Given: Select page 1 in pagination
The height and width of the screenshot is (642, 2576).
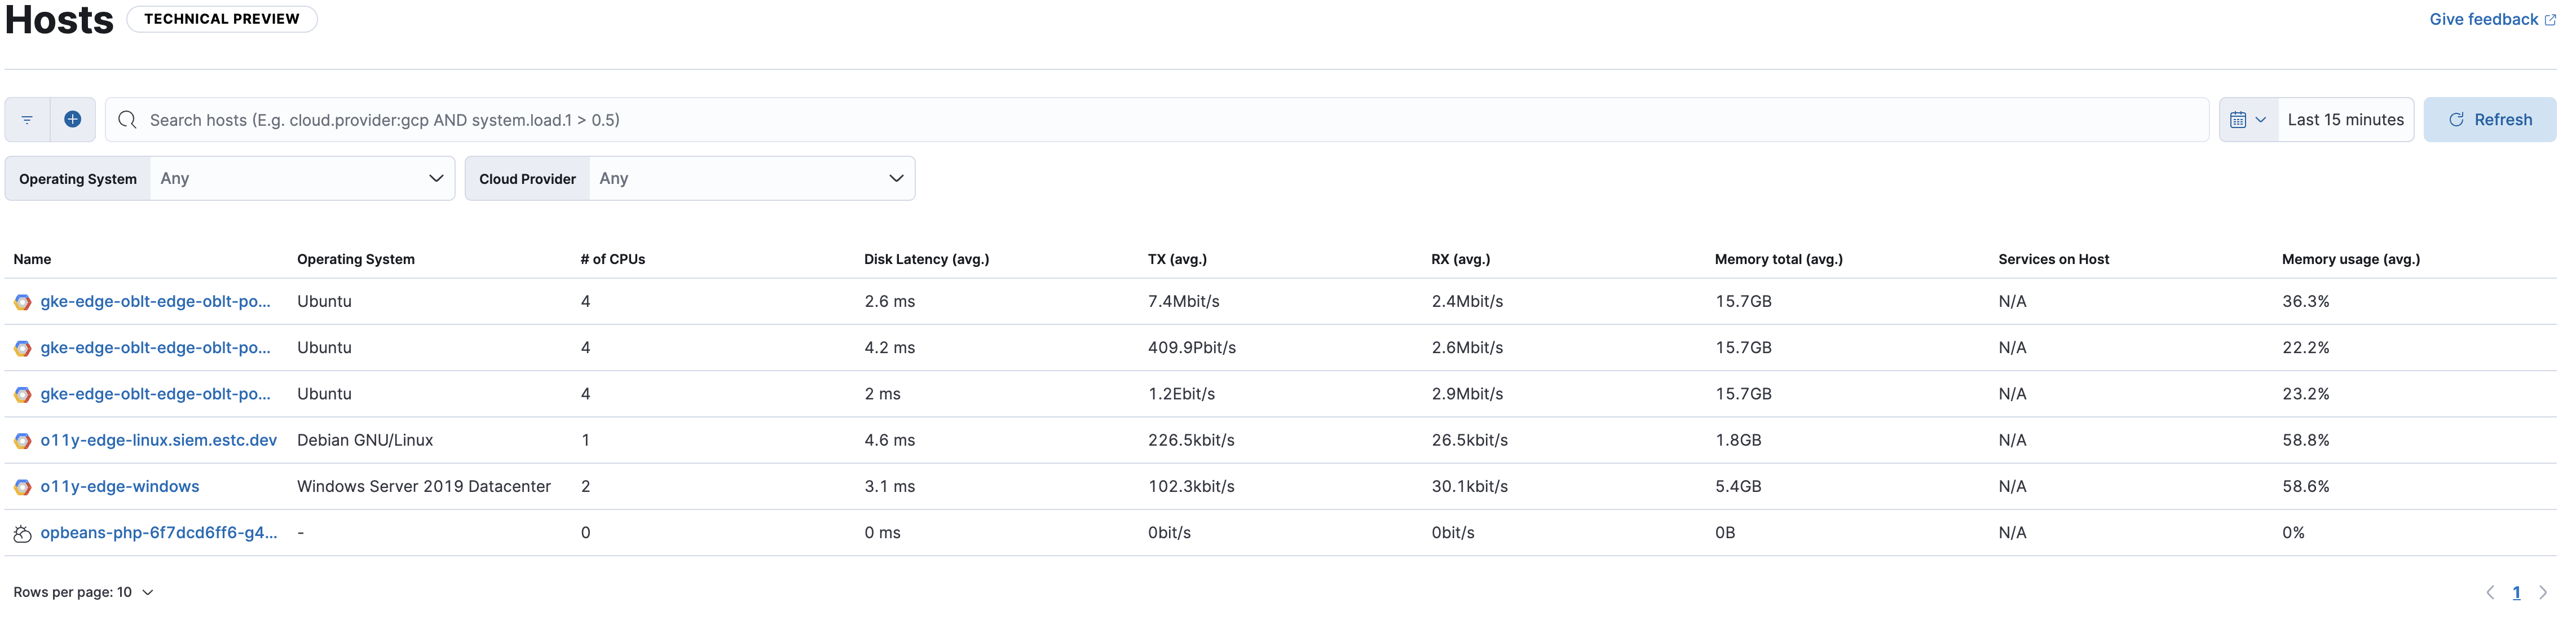Looking at the screenshot, I should pyautogui.click(x=2517, y=591).
